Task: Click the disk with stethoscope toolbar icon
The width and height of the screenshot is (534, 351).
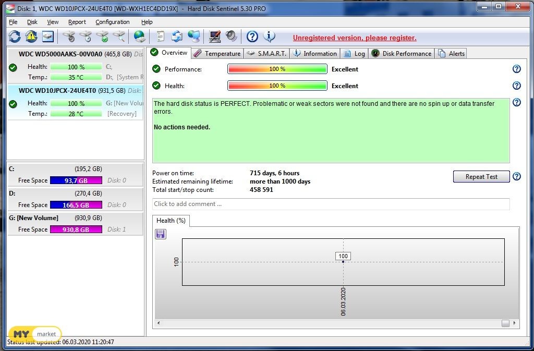Action: click(69, 36)
